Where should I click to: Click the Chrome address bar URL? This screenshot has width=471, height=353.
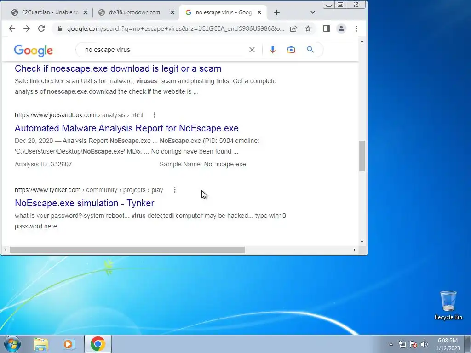[x=175, y=28]
